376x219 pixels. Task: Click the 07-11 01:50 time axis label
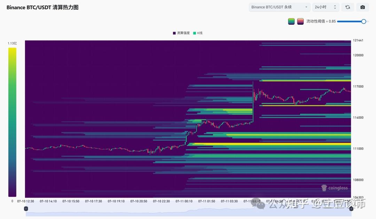(x=206, y=201)
